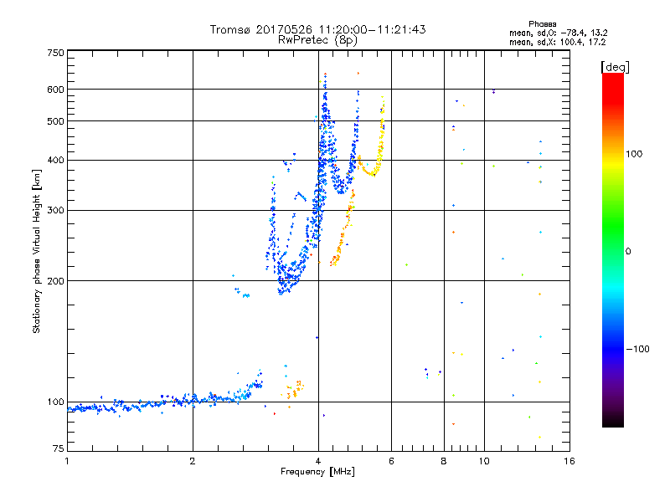
Task: Click the 'mean, sd,O: -78.4, 13.2' statistic
Action: pos(558,33)
